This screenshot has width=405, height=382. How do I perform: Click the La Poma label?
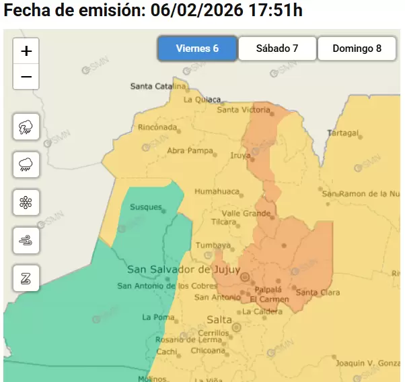pos(158,317)
